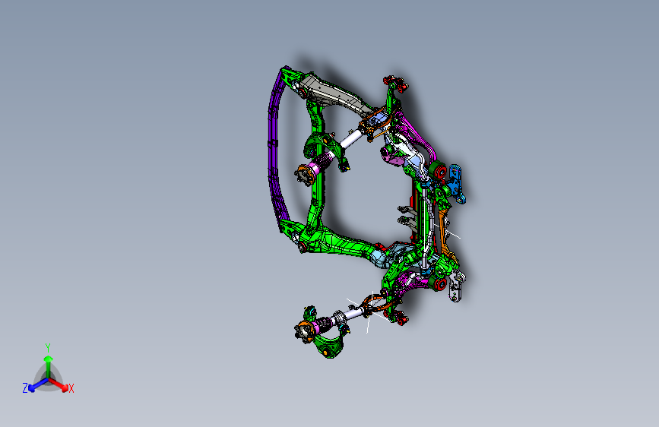The height and width of the screenshot is (427, 659).
Task: Select the upper white driveshaft tube
Action: [x=351, y=139]
